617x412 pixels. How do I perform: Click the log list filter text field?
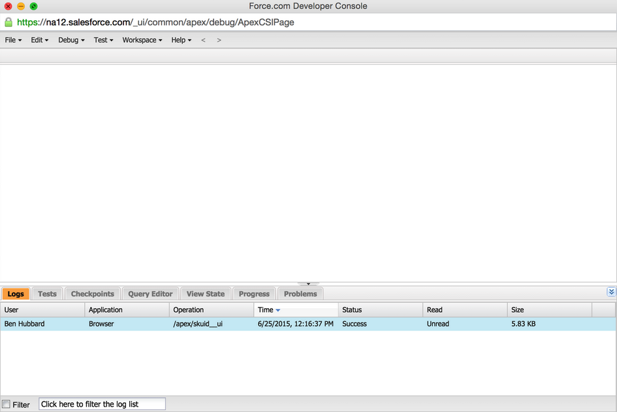pos(102,404)
